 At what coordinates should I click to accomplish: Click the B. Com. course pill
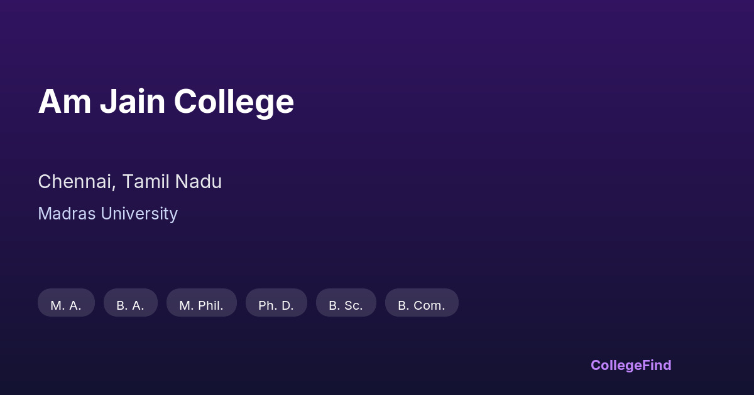pyautogui.click(x=422, y=303)
